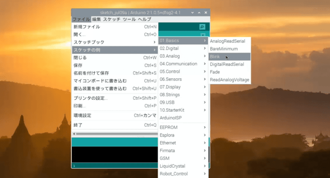Screen dimensions: 330x178
Task: Open the tab dropdown arrow icon
Action: [x=202, y=34]
